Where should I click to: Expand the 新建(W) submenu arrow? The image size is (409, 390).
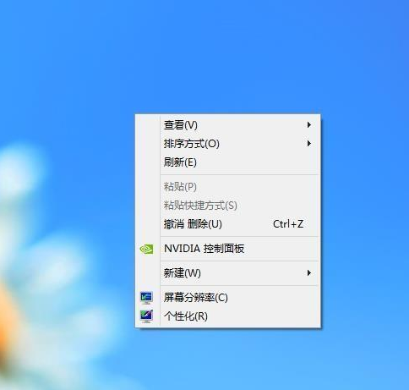click(x=309, y=272)
